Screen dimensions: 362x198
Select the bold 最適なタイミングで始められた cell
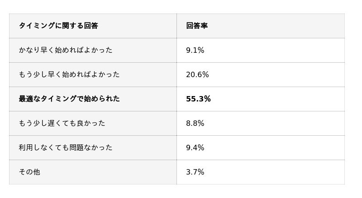point(69,99)
